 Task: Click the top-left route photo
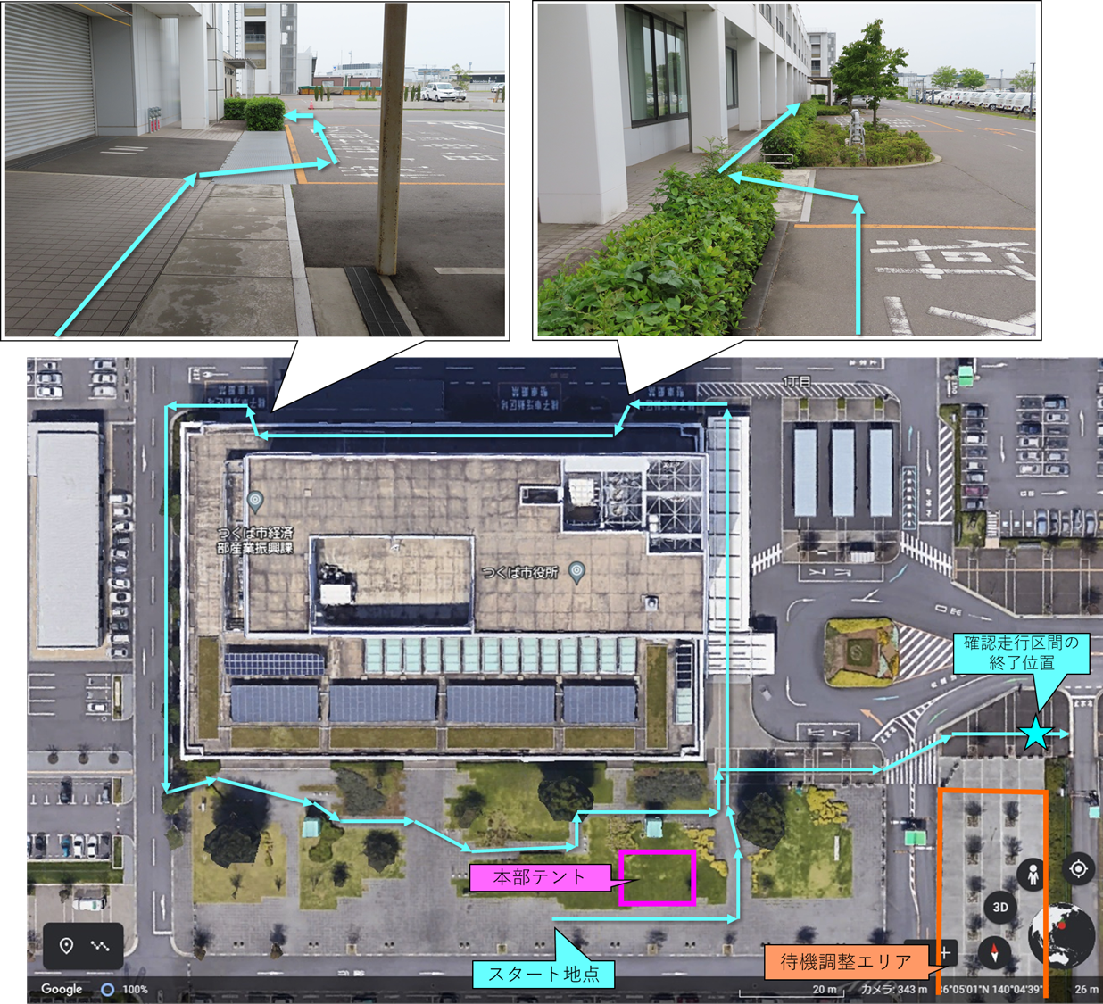tap(255, 170)
